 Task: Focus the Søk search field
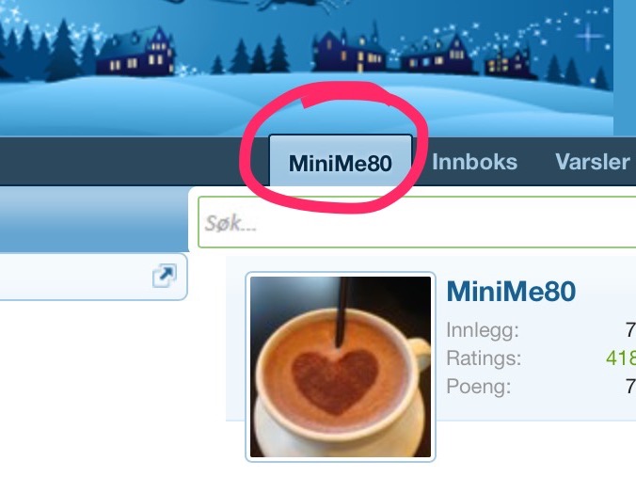(x=417, y=222)
